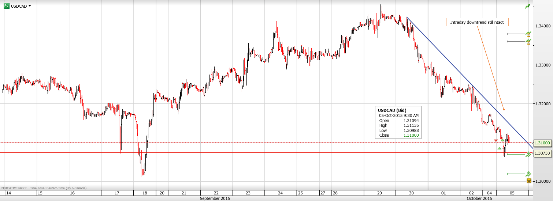
Task: Click the green trend icon above 1.34000
Action: (528, 6)
